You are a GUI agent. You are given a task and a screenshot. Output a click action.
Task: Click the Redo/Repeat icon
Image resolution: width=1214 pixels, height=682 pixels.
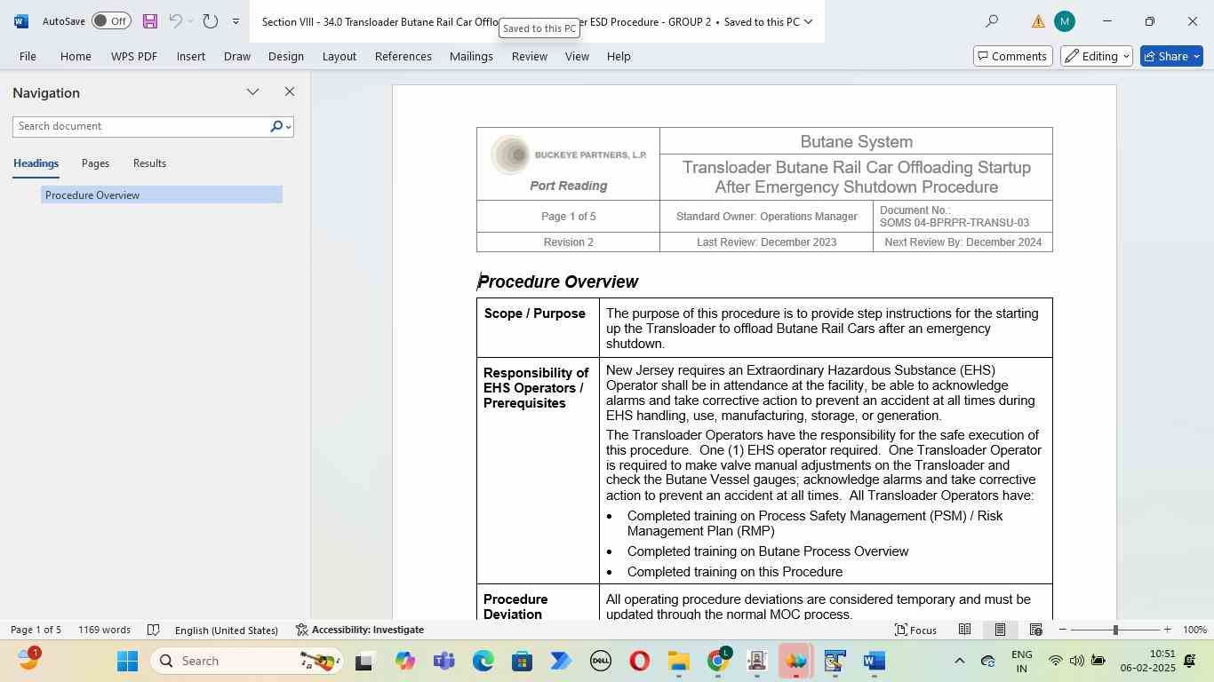click(x=211, y=21)
